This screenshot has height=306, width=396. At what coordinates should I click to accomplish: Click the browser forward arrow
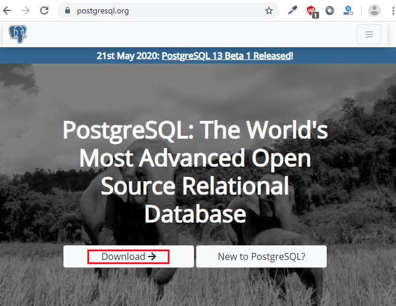click(25, 10)
